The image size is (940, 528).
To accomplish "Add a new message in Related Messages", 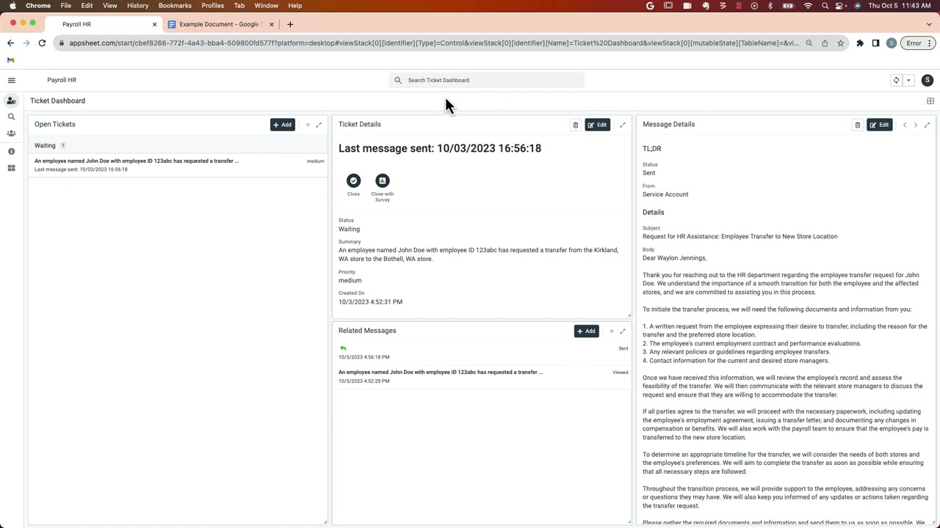I will [x=587, y=331].
